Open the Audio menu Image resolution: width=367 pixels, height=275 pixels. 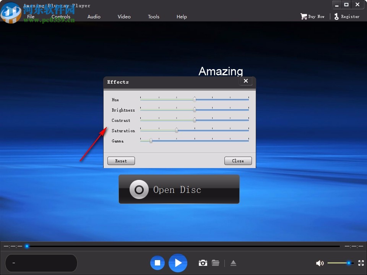[x=94, y=16]
